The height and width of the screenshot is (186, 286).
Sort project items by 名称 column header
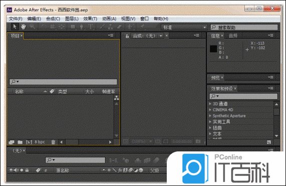coord(19,91)
